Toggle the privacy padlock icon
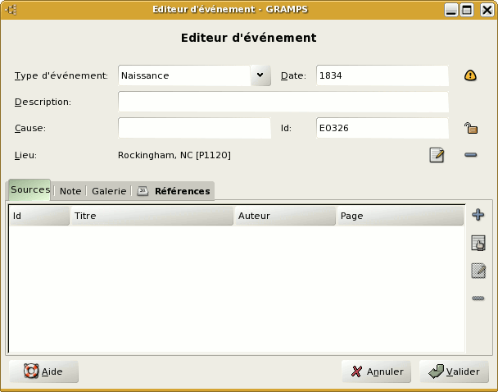Image resolution: width=498 pixels, height=392 pixels. (471, 128)
